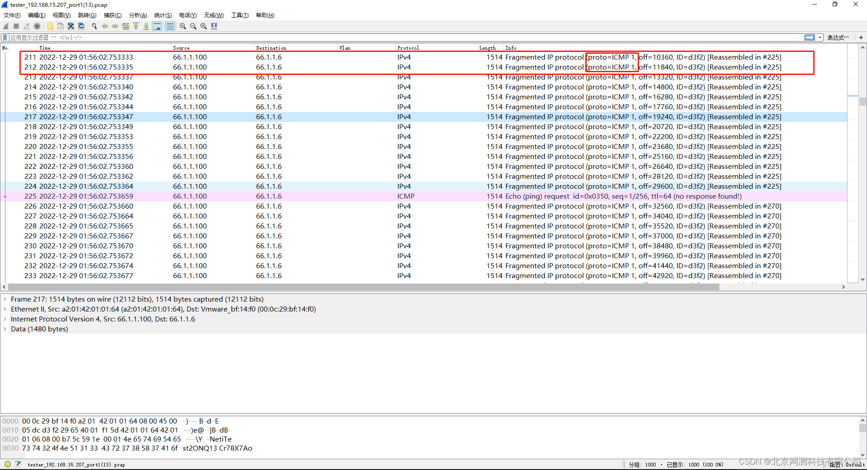Open the 电话(Y) menu

tap(188, 15)
